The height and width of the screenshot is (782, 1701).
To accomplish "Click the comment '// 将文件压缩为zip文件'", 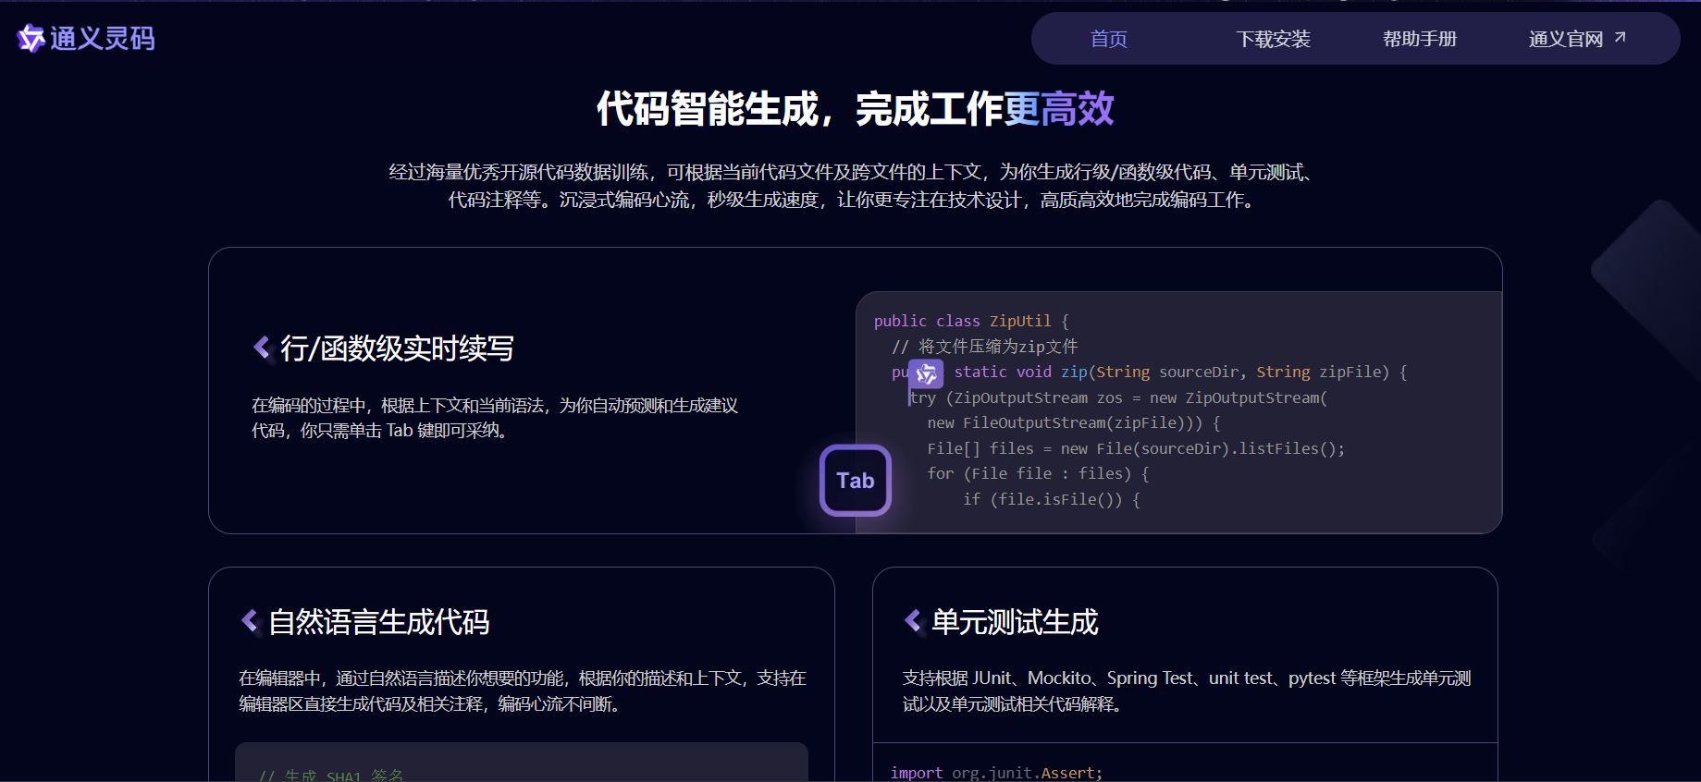I will tap(984, 347).
